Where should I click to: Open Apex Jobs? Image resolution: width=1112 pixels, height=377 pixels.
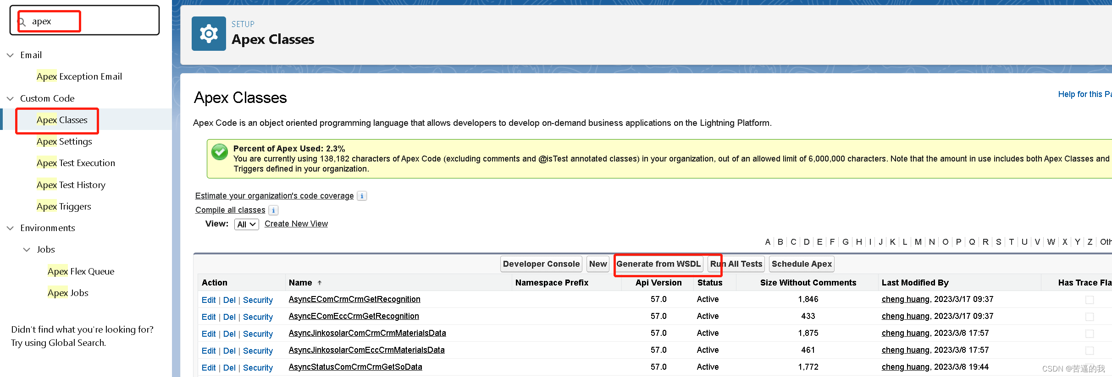68,293
